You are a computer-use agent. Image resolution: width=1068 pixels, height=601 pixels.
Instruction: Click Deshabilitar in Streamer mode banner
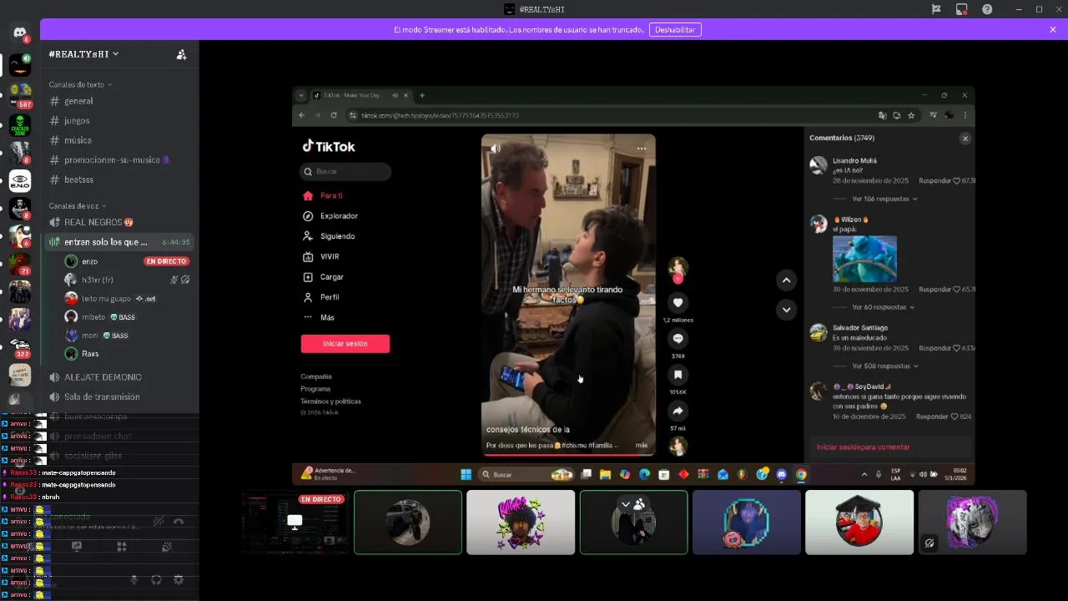[x=675, y=29]
